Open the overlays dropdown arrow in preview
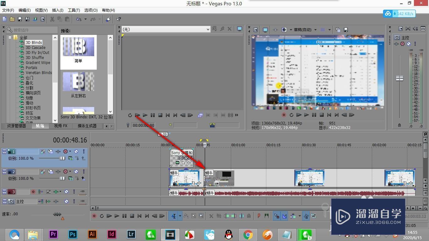The image size is (429, 241). coord(329,30)
